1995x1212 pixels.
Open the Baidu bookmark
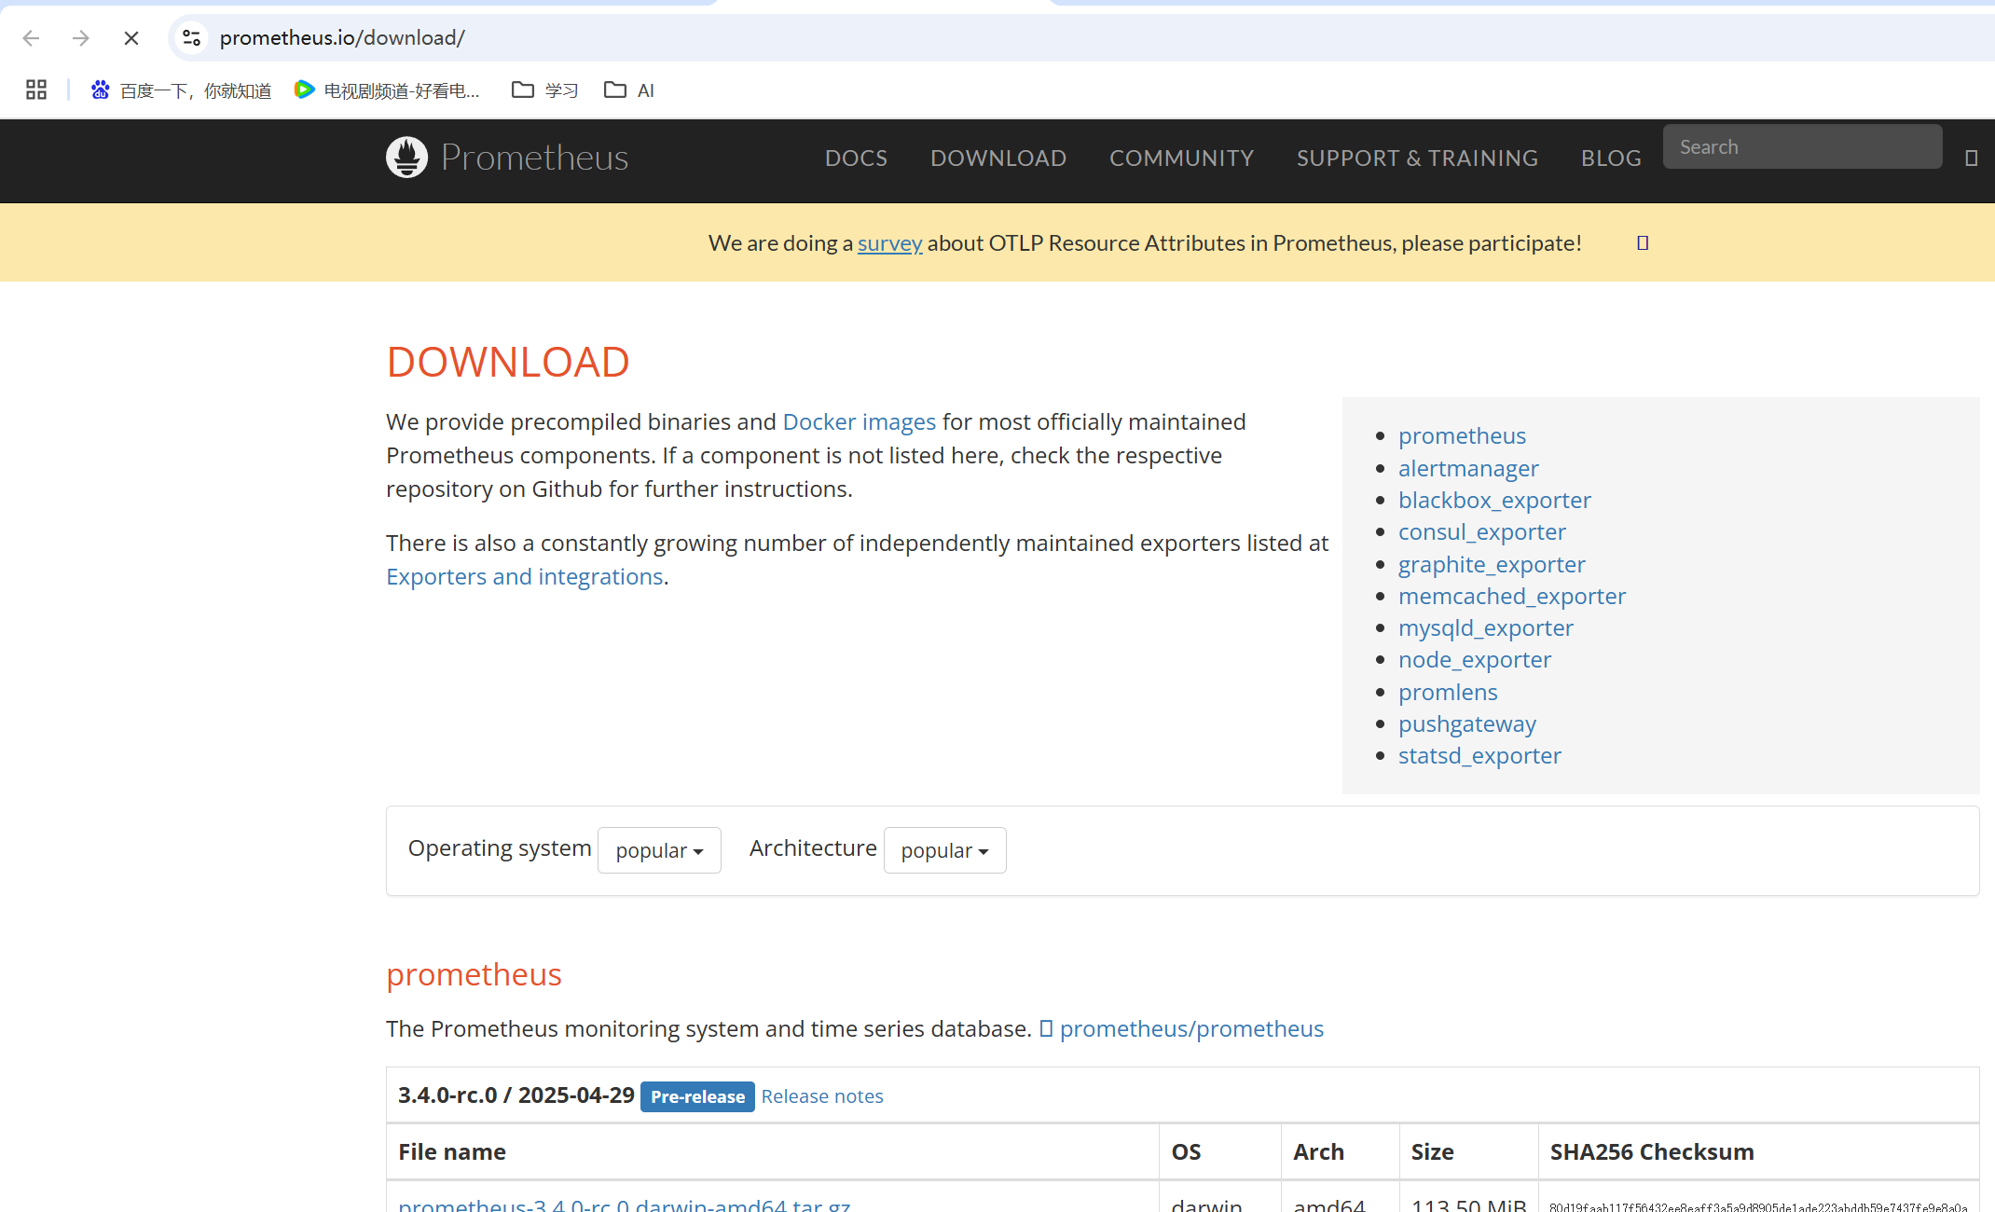(x=181, y=90)
